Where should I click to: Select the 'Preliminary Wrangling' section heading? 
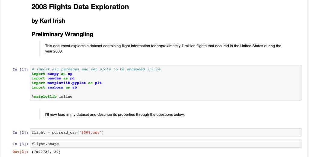(x=62, y=34)
